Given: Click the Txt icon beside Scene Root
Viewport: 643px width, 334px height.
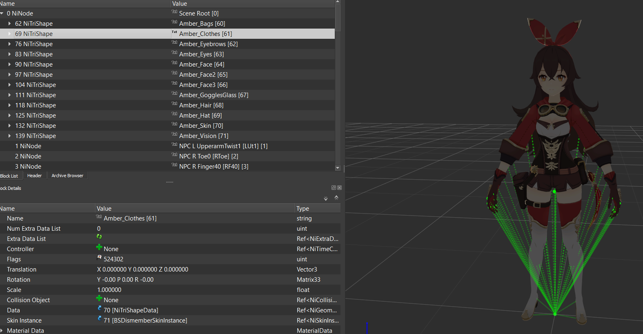Looking at the screenshot, I should point(174,11).
